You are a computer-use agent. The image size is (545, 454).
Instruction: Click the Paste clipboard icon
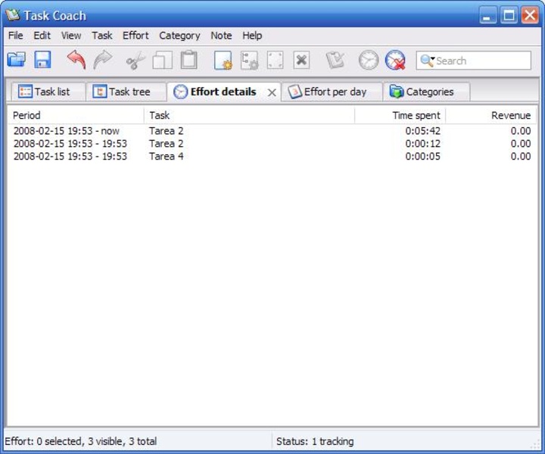pos(188,61)
